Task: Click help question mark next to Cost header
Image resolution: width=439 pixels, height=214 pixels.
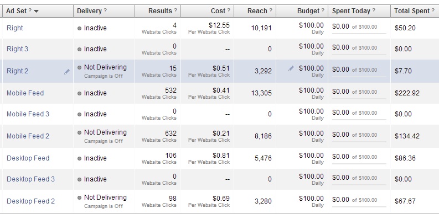Action: [x=229, y=10]
